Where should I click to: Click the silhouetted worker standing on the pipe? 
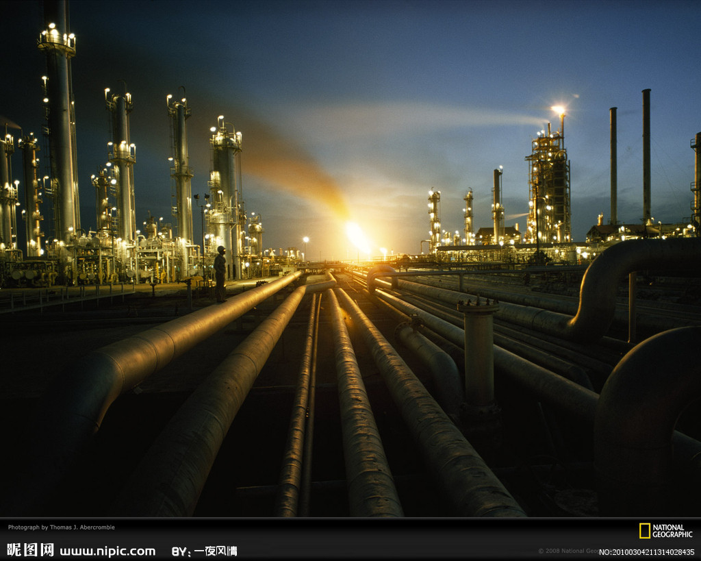click(x=220, y=273)
